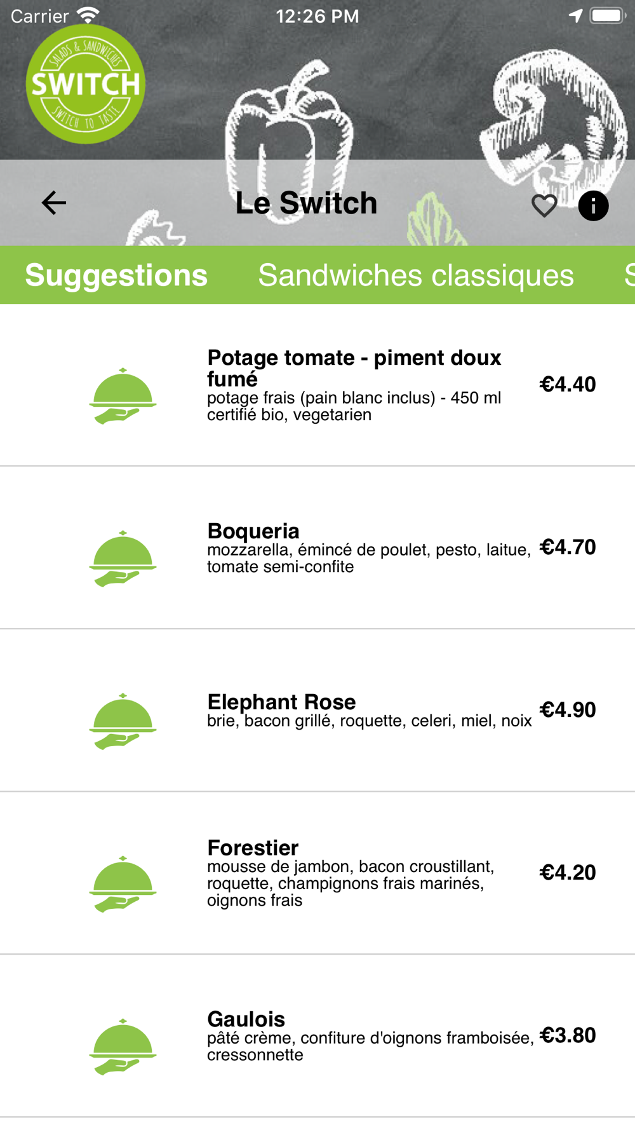Image resolution: width=635 pixels, height=1130 pixels.
Task: Switch to Sandwiches classiques tab
Action: click(x=416, y=275)
